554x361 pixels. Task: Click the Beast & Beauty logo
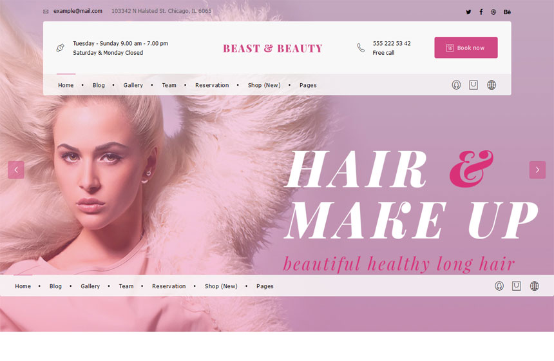pos(272,48)
